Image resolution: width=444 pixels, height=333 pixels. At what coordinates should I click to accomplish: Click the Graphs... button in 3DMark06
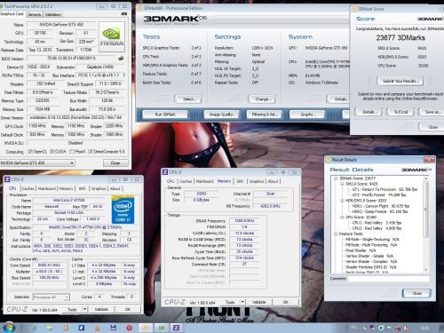pyautogui.click(x=307, y=115)
